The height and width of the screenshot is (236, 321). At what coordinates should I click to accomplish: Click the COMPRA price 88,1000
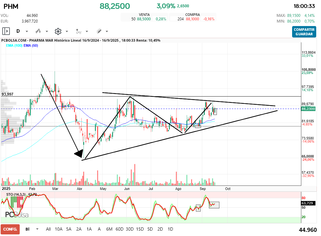192,19
